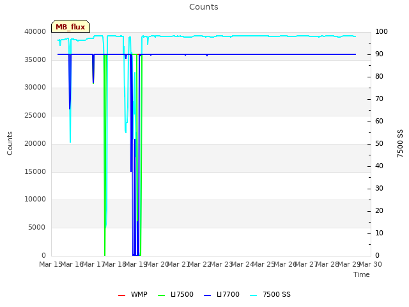
Task: Select the 70 right axis tick label
Action: coord(379,98)
